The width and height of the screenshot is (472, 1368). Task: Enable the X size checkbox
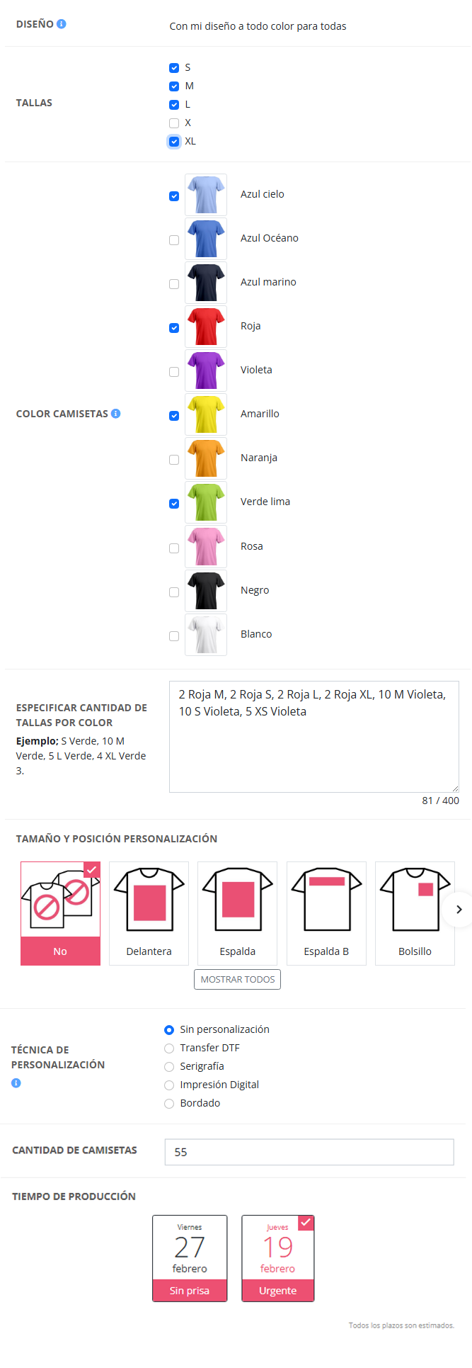[174, 123]
